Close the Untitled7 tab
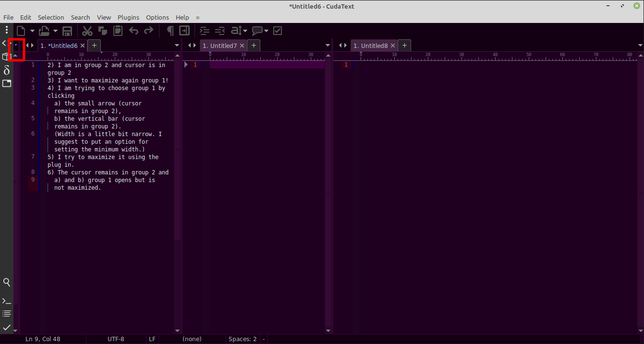644x344 pixels. 242,46
